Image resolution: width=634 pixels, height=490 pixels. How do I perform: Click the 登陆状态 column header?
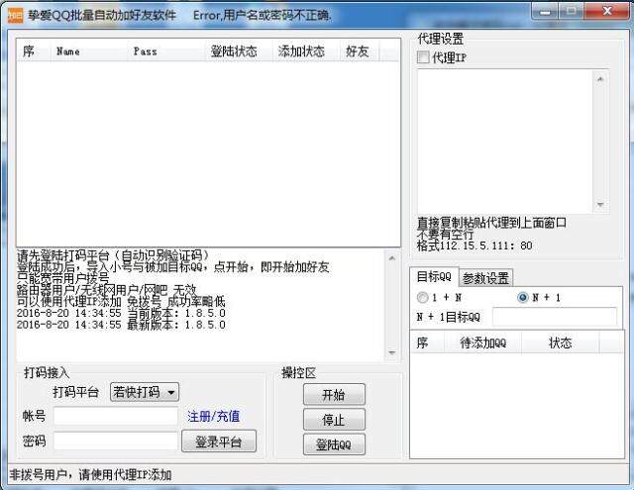[239, 50]
